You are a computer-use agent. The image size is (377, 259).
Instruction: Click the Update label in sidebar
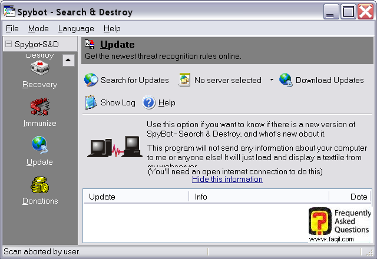point(39,162)
